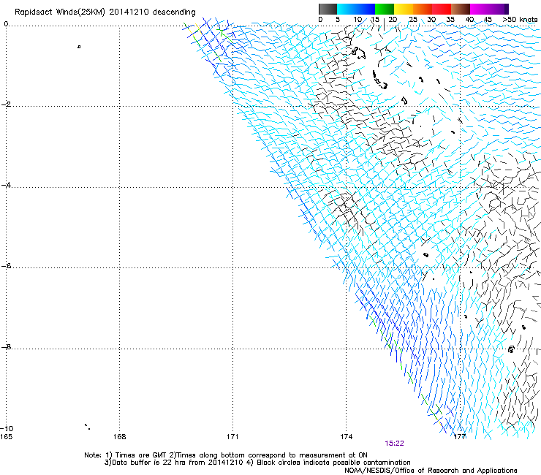Click 'NOAA/NESDIS/Office of Research and Applications' credit

431,471
